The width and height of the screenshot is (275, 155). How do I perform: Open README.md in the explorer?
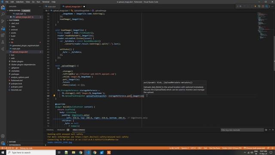(16, 90)
